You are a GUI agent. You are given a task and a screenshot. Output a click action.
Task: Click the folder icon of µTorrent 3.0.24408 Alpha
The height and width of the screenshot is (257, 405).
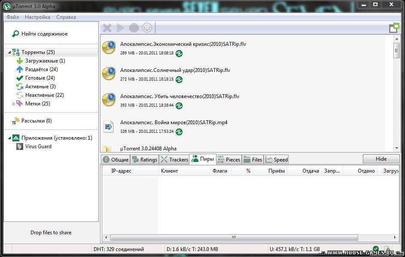[107, 149]
